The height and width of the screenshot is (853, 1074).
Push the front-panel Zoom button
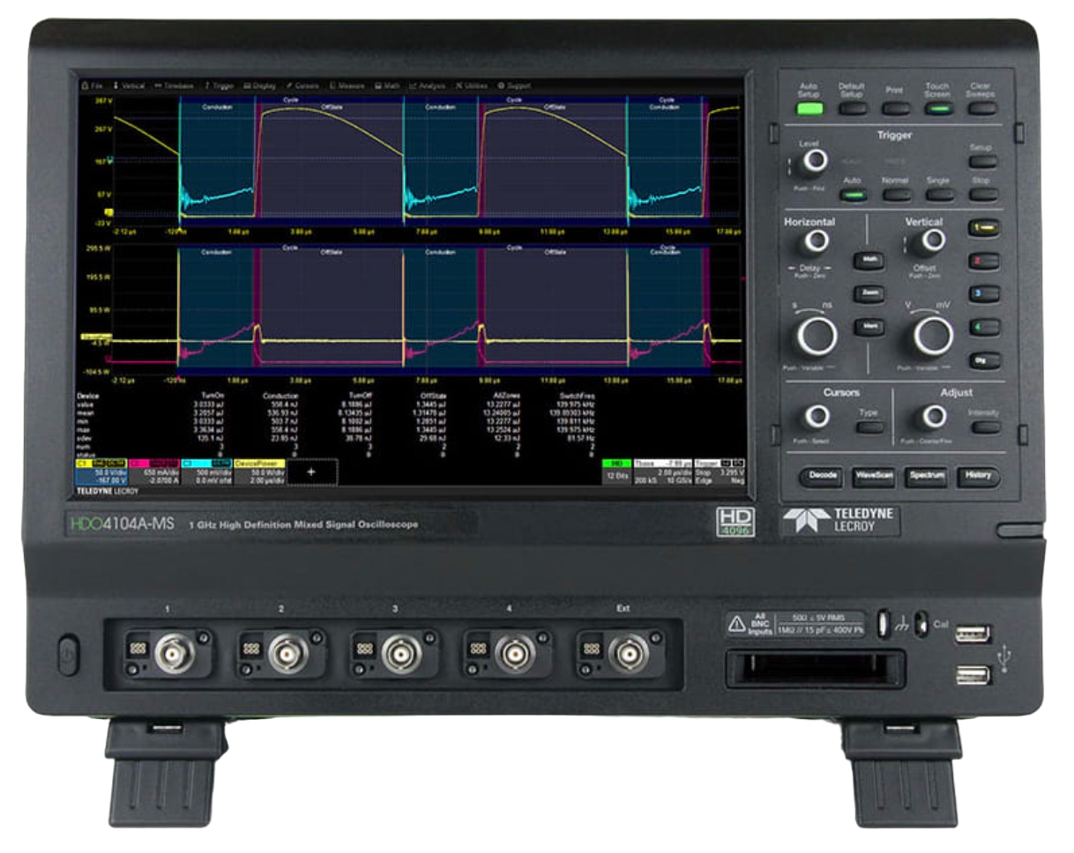click(869, 293)
